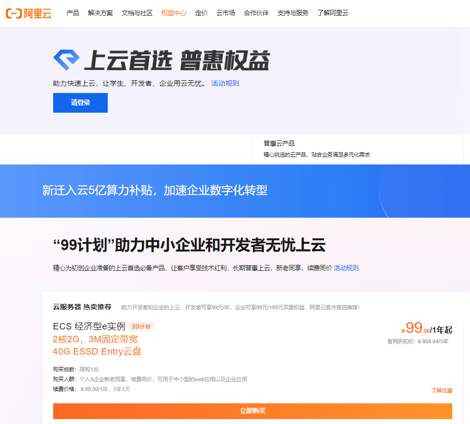Click the 上云首选 普惠权益 headline
The width and height of the screenshot is (470, 424).
point(177,60)
